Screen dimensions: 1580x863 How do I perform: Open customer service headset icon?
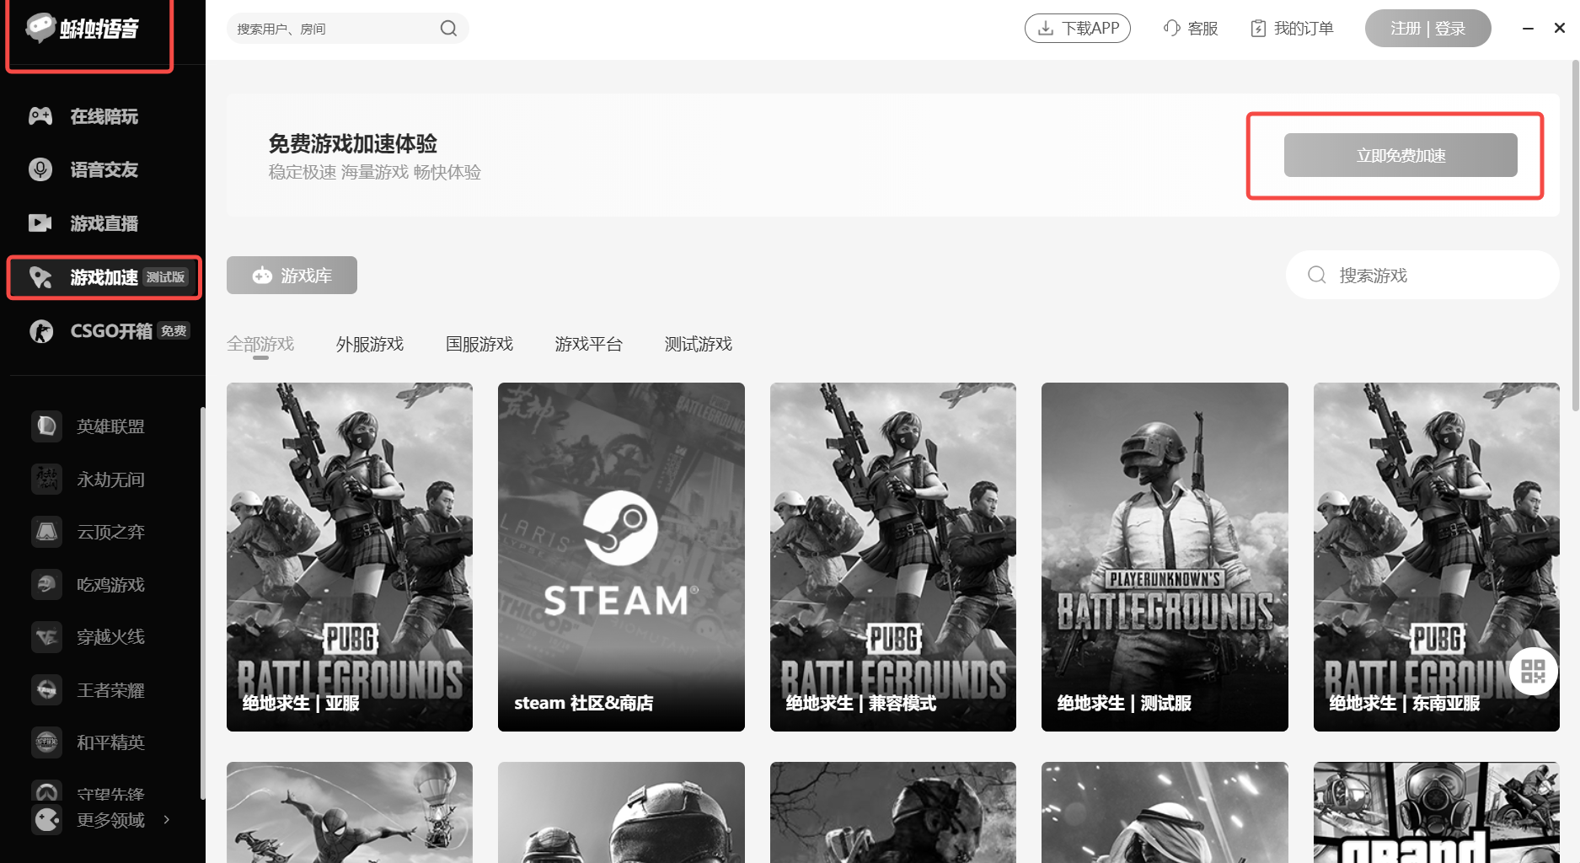click(x=1171, y=29)
